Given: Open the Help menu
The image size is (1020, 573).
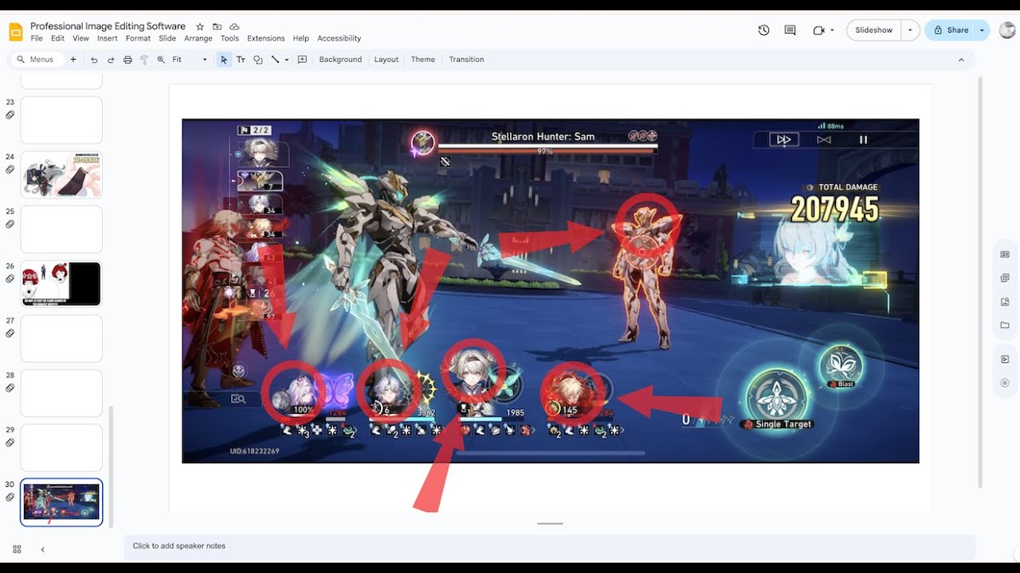Looking at the screenshot, I should (x=300, y=38).
